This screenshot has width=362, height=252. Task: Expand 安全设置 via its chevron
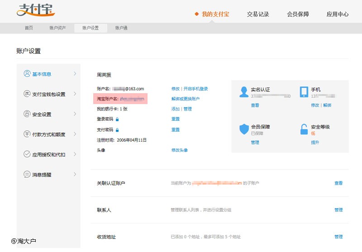[75, 114]
